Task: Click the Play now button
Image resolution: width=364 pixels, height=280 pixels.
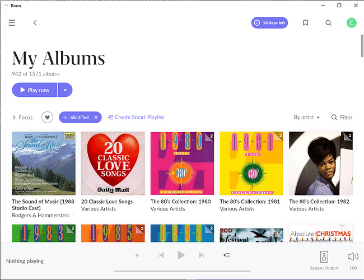Action: 35,90
